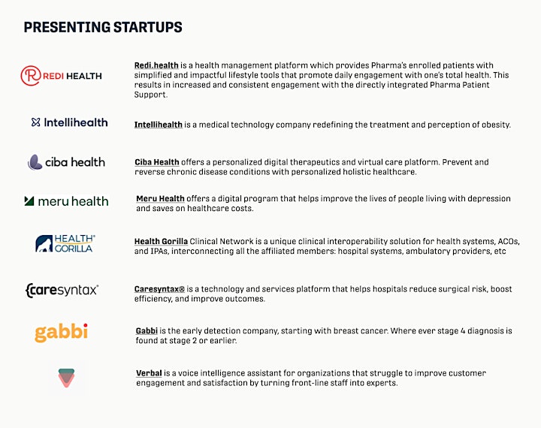Visit the Health Gorilla link
Image resolution: width=541 pixels, height=428 pixels.
coord(161,242)
